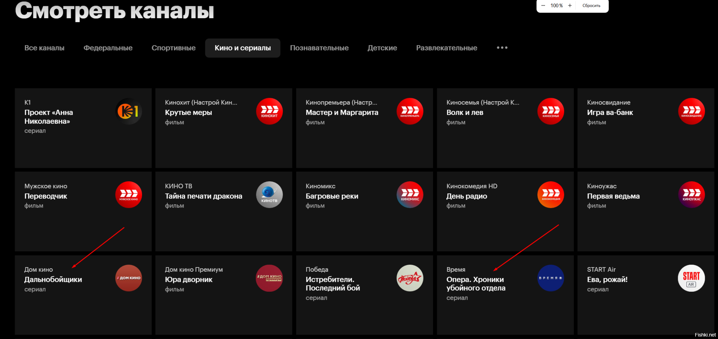Viewport: 718px width, 339px height.
Task: Open the film Багровые реки
Action: (x=332, y=196)
